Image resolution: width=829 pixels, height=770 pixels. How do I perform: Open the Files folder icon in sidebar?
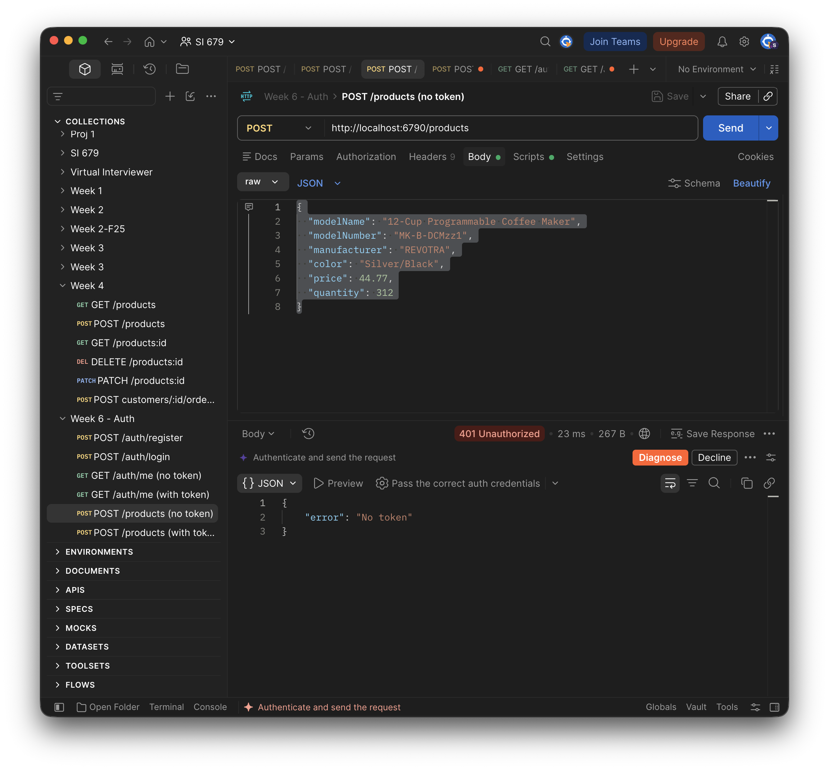pos(182,69)
